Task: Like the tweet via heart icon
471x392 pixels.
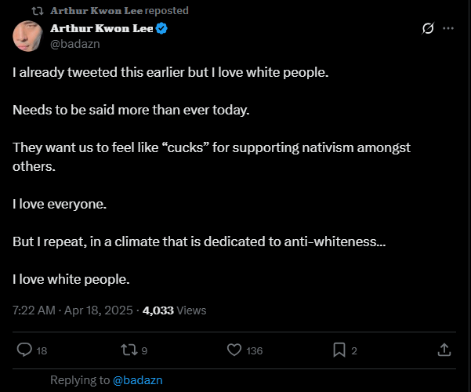Action: 234,350
